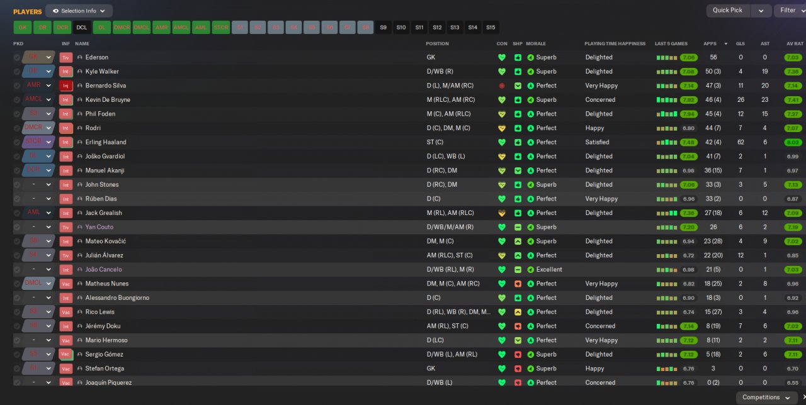Click the Int badge beside Kyle Walker
The image size is (806, 405).
65,72
